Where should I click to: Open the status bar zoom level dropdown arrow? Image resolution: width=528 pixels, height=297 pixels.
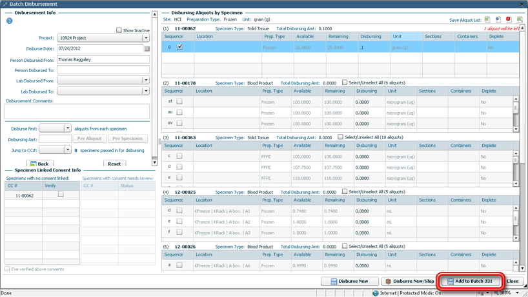tap(517, 293)
